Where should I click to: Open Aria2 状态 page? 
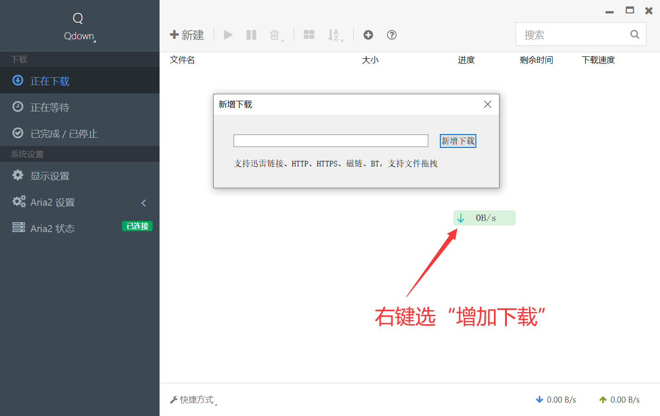click(80, 228)
